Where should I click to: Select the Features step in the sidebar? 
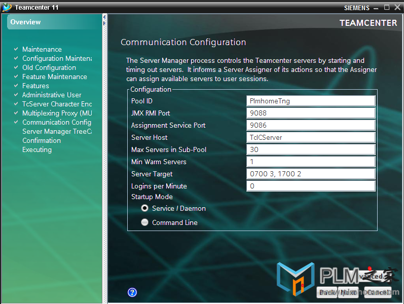click(35, 86)
